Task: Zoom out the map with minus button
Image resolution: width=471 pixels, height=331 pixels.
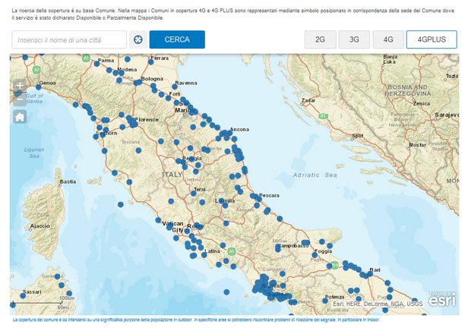Action: click(20, 98)
